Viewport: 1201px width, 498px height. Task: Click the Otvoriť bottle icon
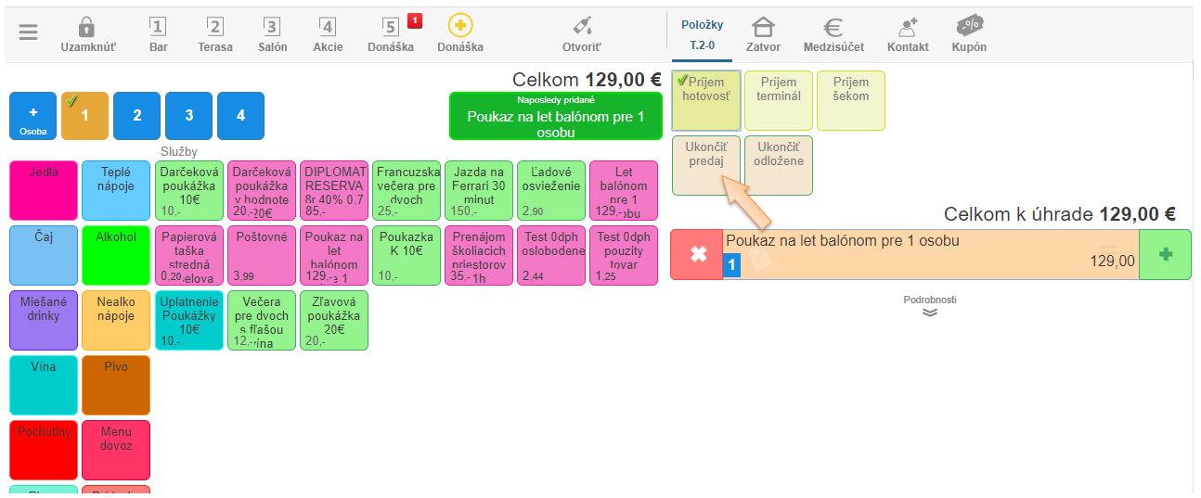coord(582,27)
